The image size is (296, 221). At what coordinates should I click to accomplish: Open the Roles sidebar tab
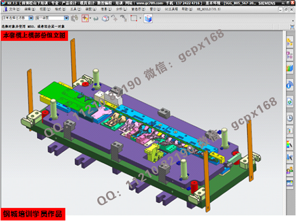pos(290,170)
